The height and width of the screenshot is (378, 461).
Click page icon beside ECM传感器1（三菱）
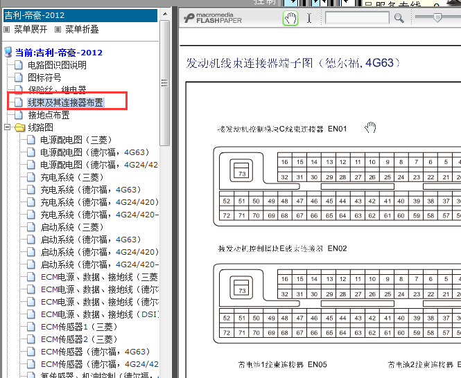pos(31,327)
